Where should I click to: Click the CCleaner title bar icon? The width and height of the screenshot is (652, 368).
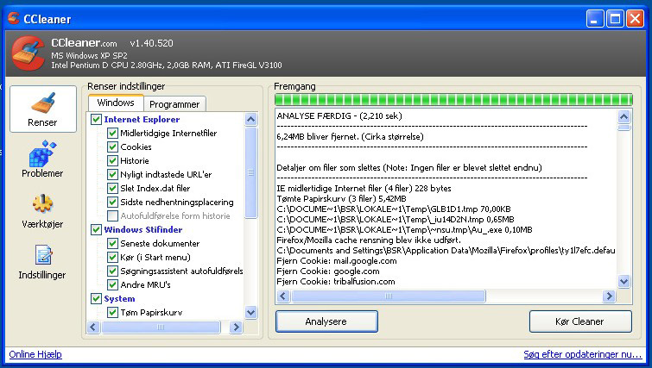pos(14,17)
